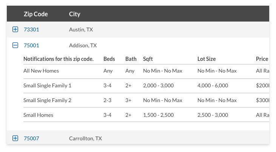Viewport: 276px width, 152px height.
Task: Select the All New Homes notification row
Action: click(x=41, y=71)
